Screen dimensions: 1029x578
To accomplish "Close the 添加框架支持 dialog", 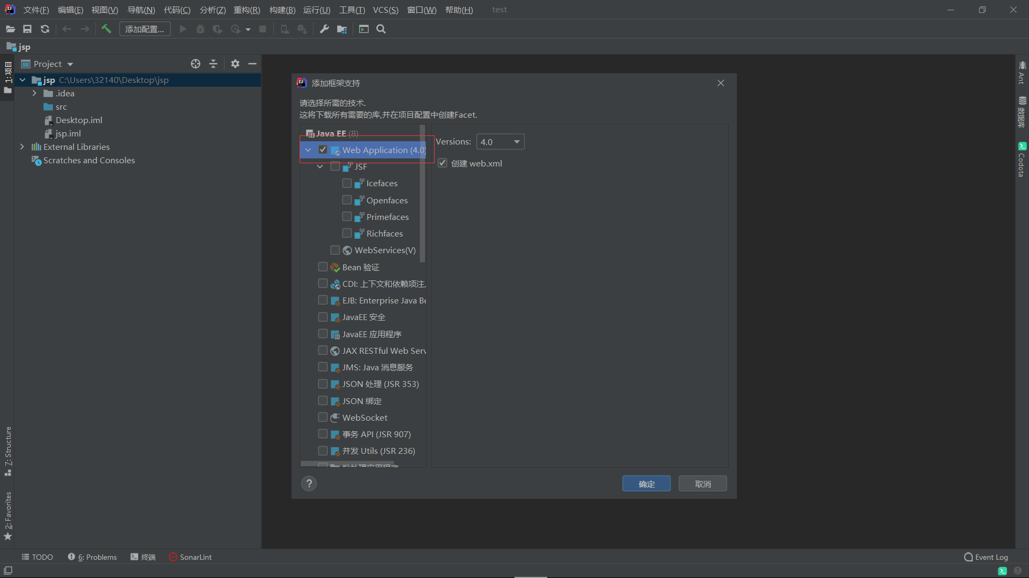I will (720, 83).
